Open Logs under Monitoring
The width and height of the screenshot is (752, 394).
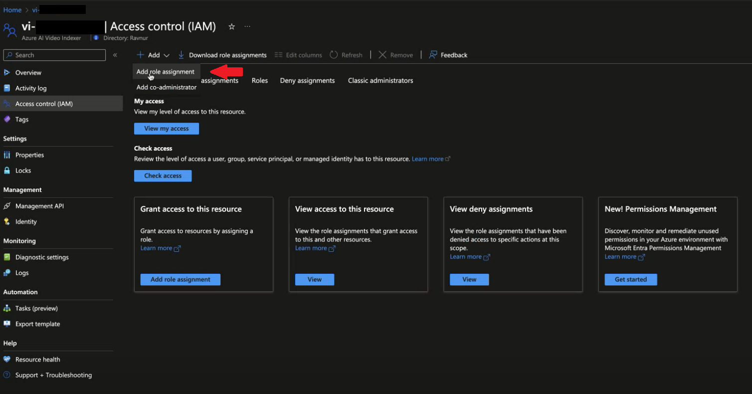(x=22, y=273)
